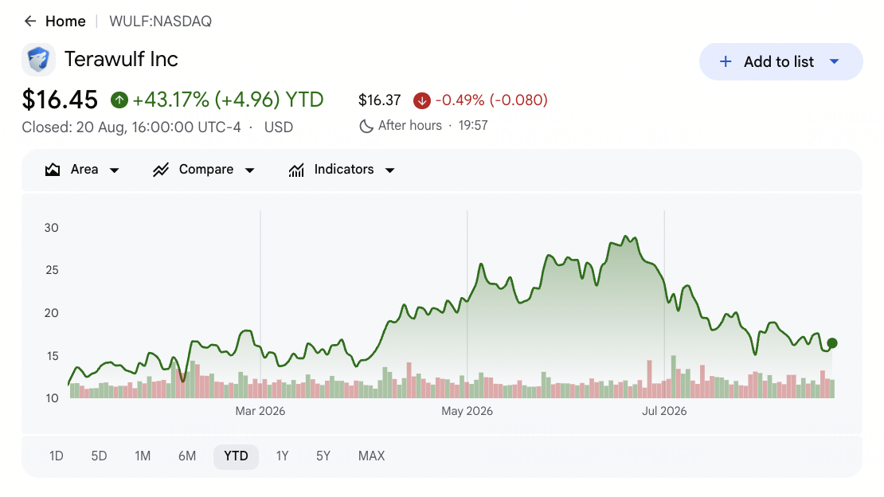
Task: Click the red down-arrow after-hours icon
Action: pyautogui.click(x=422, y=100)
